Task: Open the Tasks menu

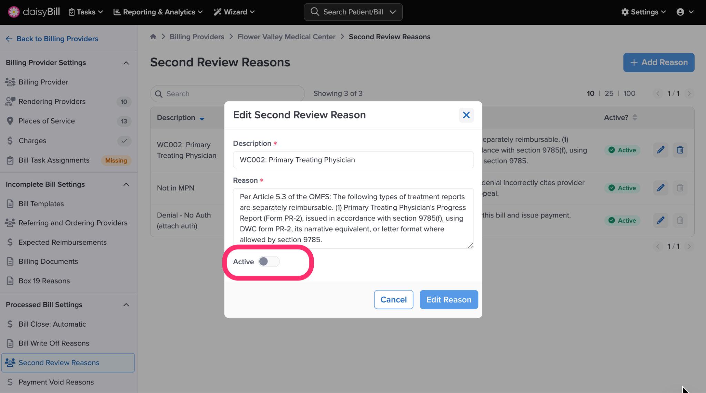Action: (86, 12)
